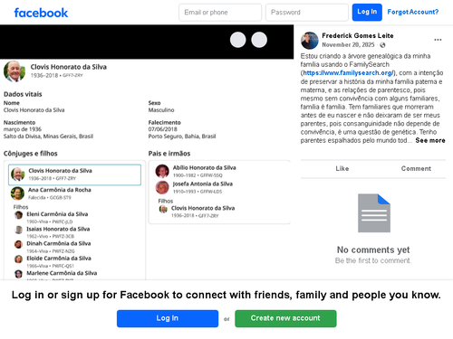This screenshot has width=453, height=339.
Task: Click the Dados vitais heading
Action: [23, 94]
